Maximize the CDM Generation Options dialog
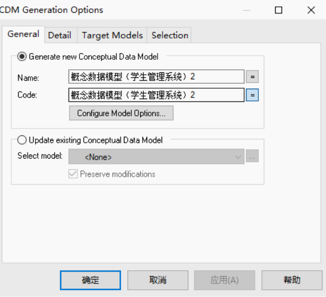Image resolution: width=326 pixels, height=297 pixels. (279, 10)
